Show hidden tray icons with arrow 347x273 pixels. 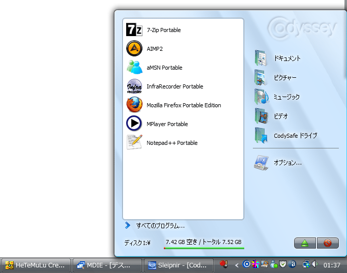point(237,265)
